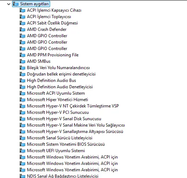Click icon beside Sistem Yönetimi BIOS Sürücüsü

22,144
